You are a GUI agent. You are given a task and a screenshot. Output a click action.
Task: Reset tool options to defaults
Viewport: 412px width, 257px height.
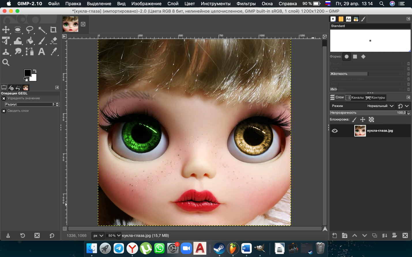tap(52, 235)
